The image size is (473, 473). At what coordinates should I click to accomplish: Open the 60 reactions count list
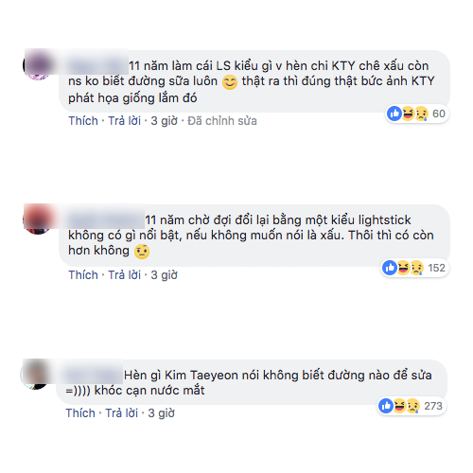439,114
